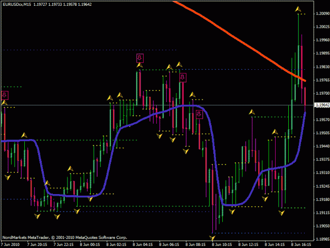Image resolution: width=330 pixels, height=248 pixels.
Task: Click the 1.19960 price axis label
Action: pyautogui.click(x=322, y=40)
